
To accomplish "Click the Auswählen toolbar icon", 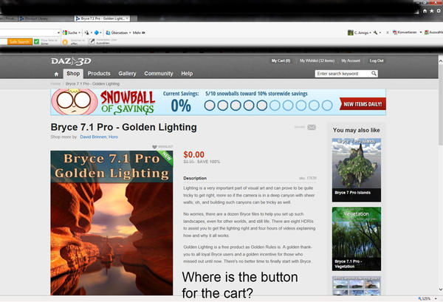I will 427,32.
